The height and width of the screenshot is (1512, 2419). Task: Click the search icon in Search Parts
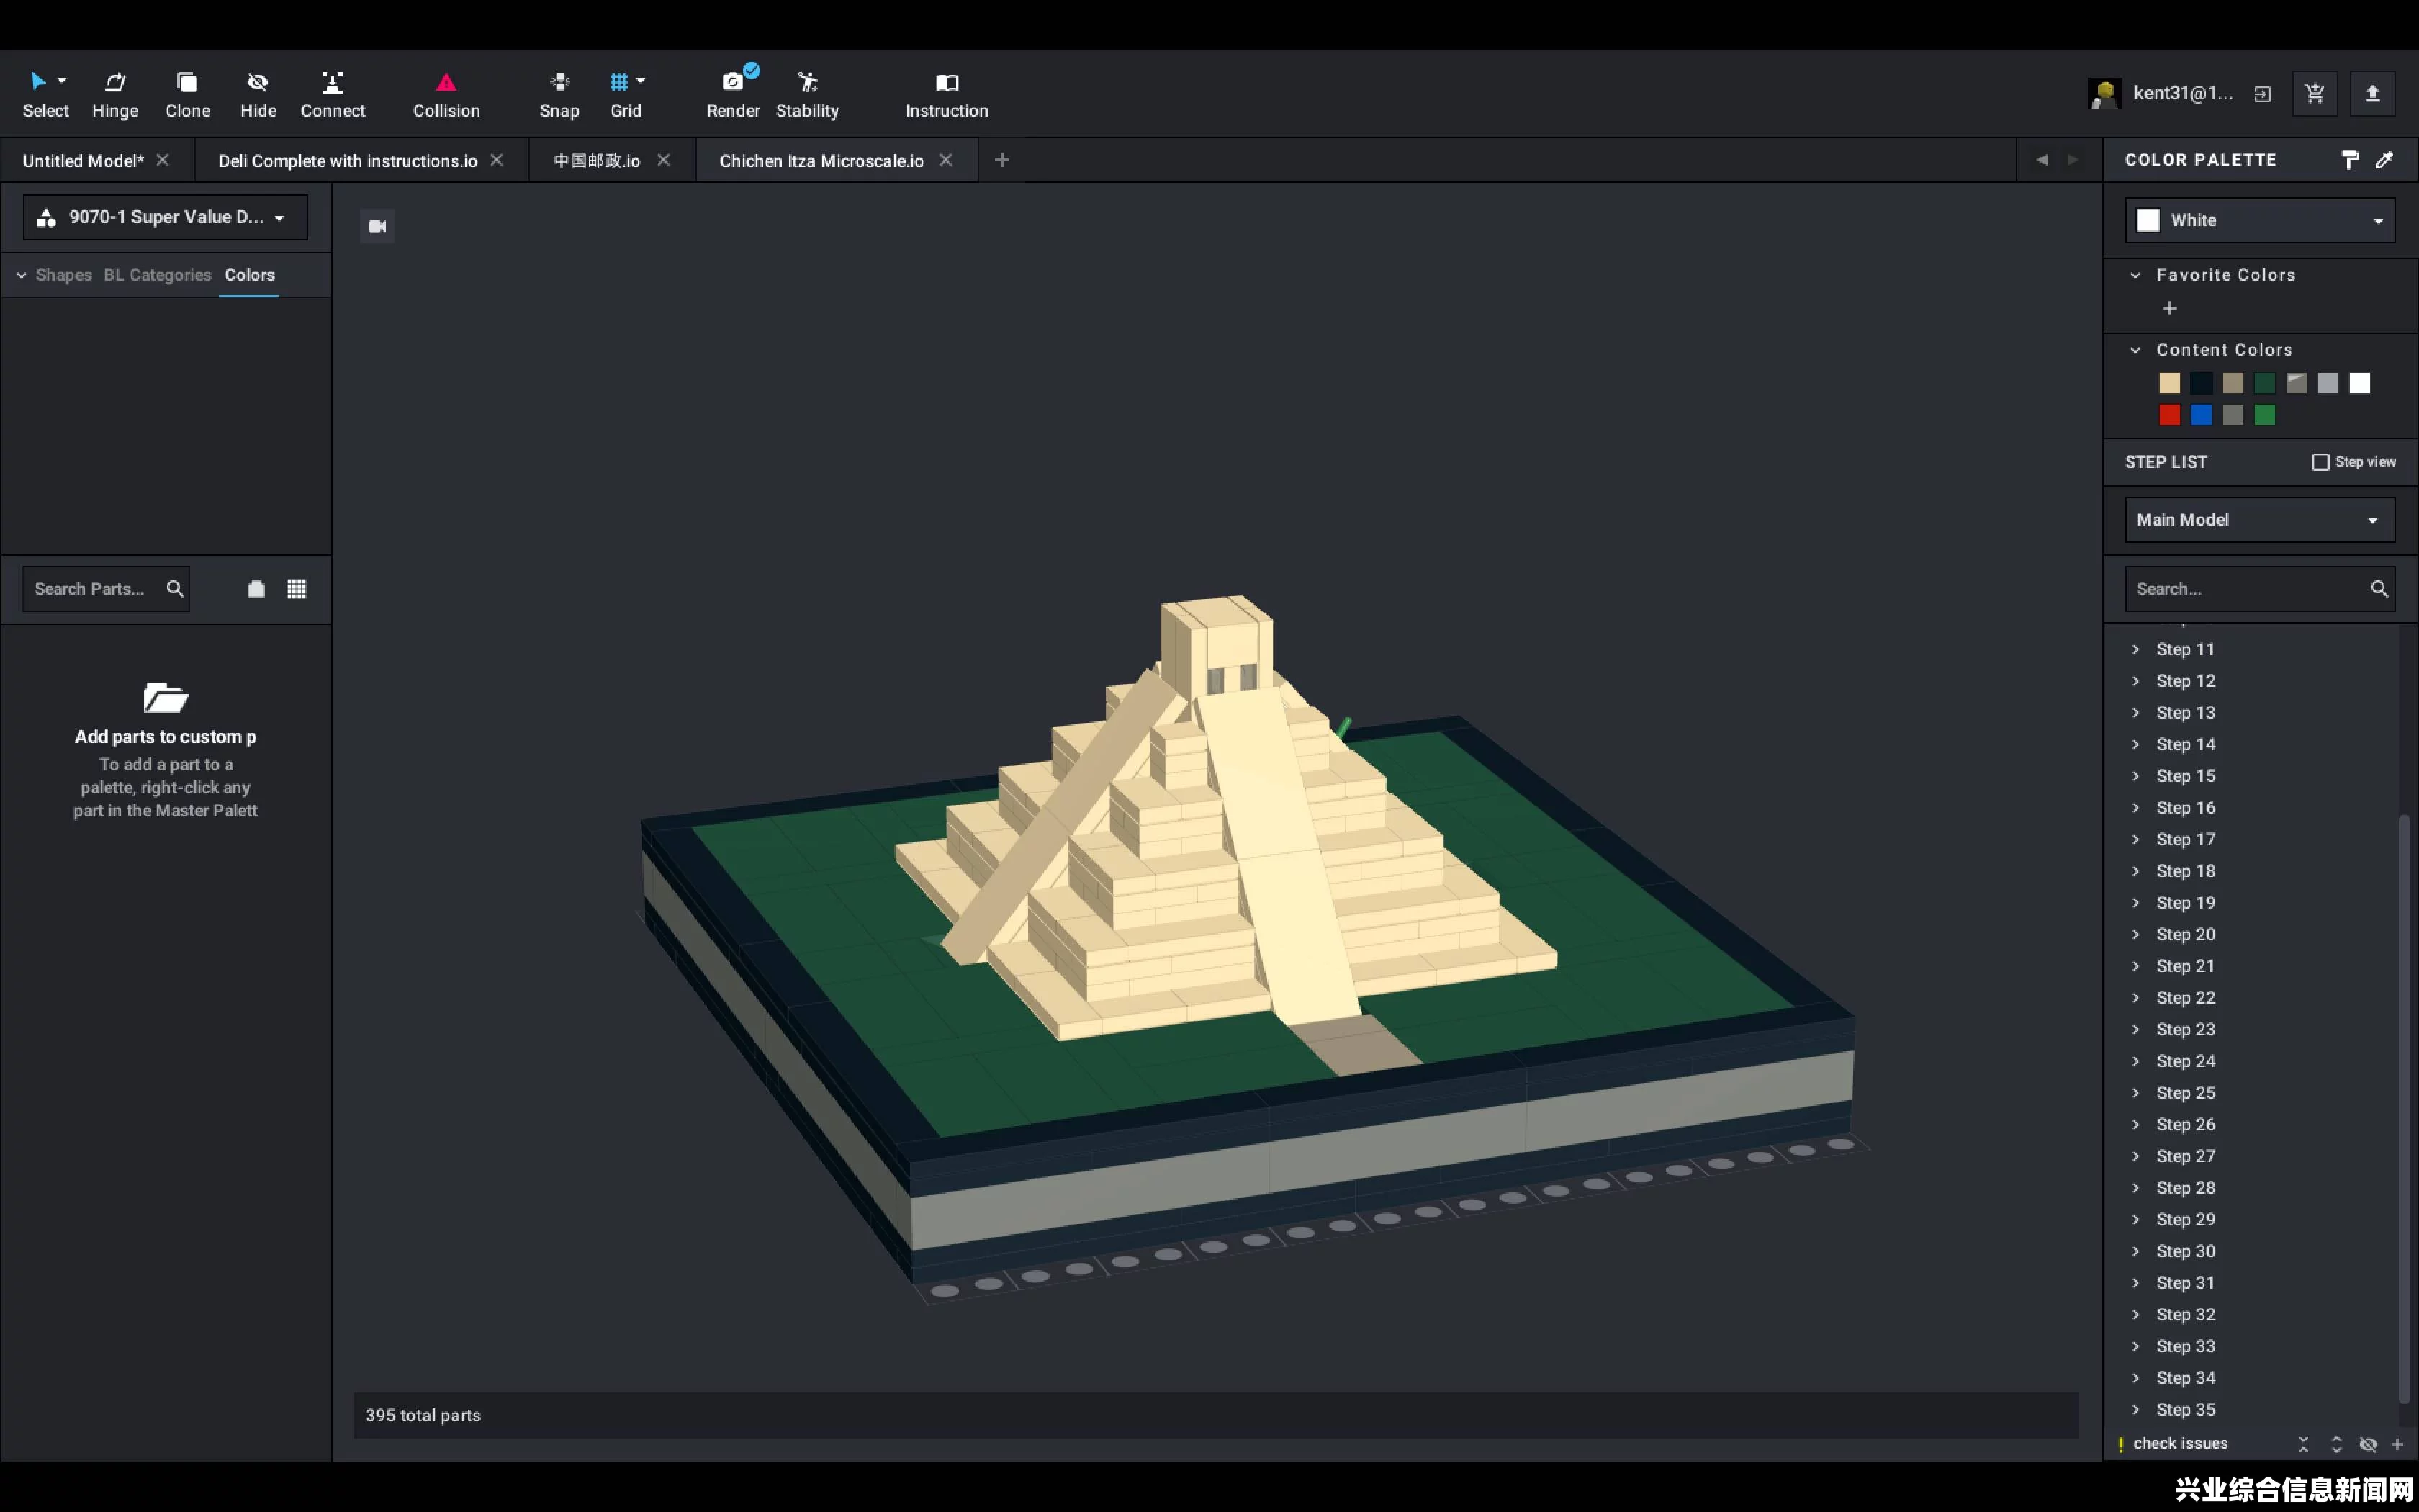coord(175,589)
